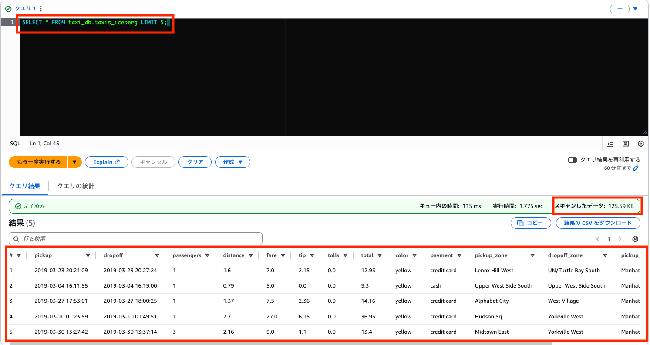
Task: Click the format query icon below editor
Action: coord(610,144)
